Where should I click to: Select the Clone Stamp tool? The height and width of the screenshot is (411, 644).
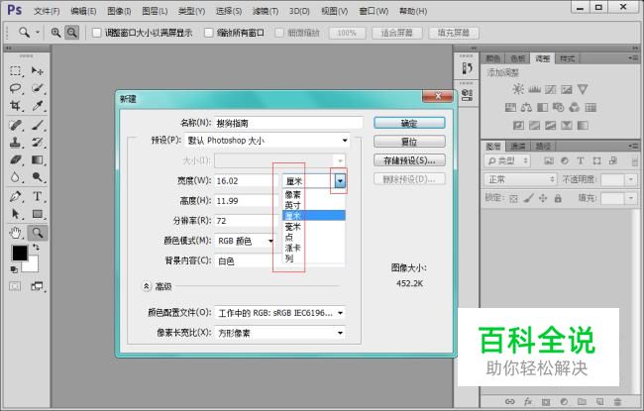[16, 142]
